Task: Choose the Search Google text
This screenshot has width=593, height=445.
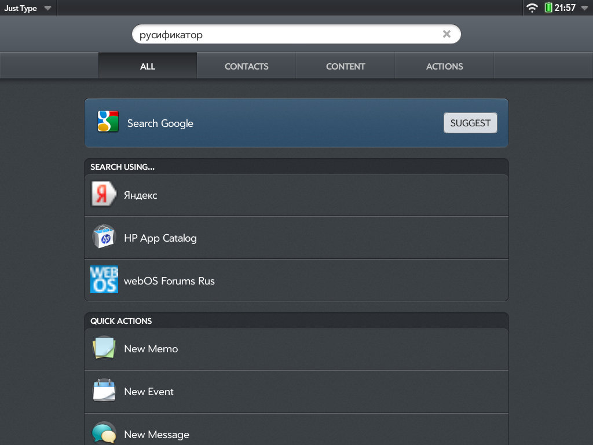Action: tap(160, 123)
